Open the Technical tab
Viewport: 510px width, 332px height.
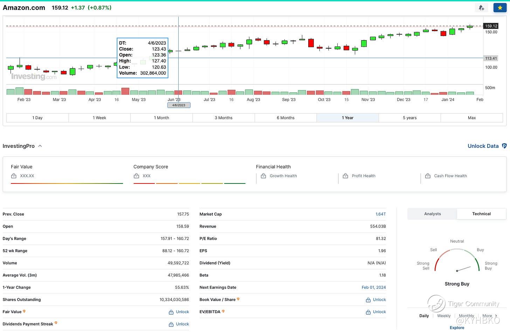pos(481,214)
